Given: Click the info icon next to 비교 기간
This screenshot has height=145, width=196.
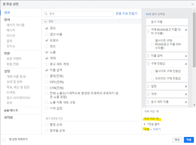Looking at the screenshot, I should (x=157, y=119).
